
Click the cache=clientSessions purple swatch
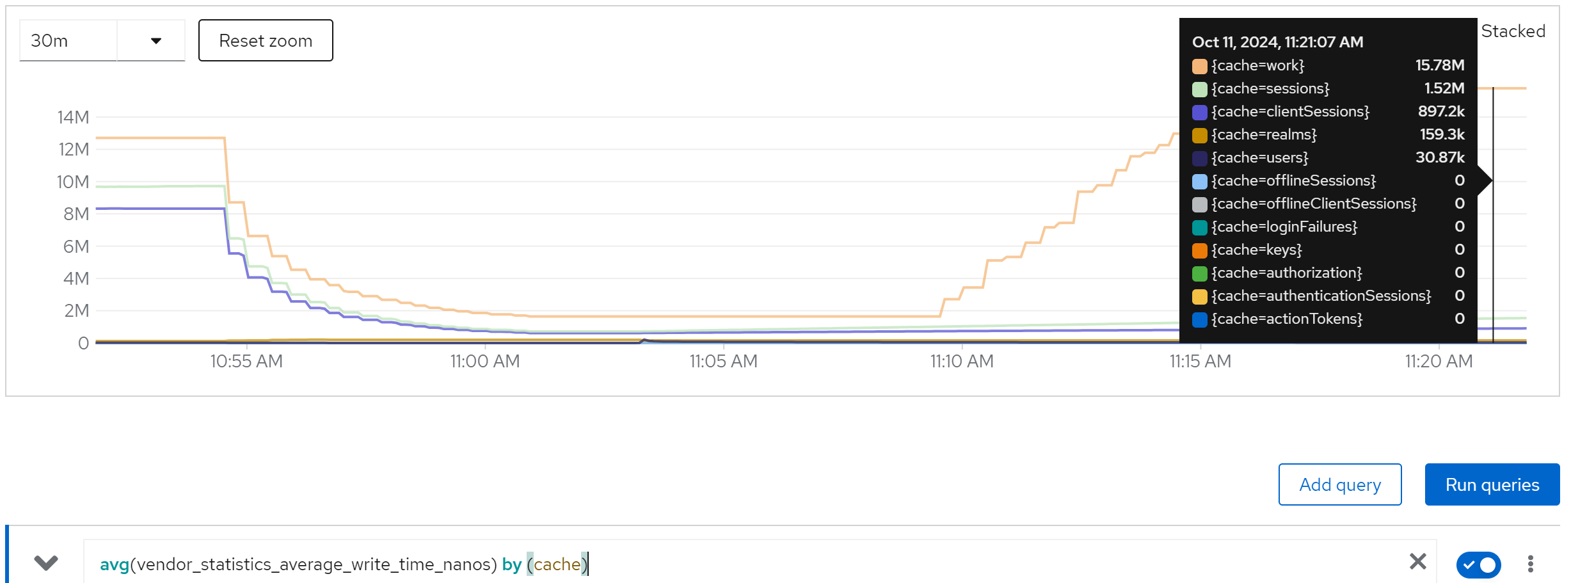click(x=1199, y=112)
